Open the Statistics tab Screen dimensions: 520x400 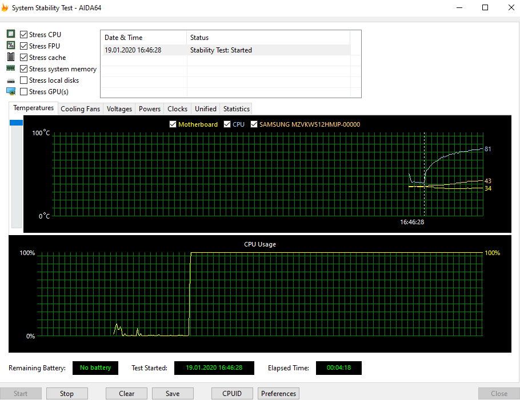click(x=236, y=109)
